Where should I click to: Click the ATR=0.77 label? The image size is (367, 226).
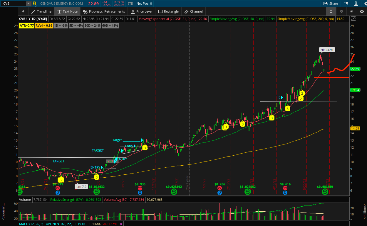27,26
